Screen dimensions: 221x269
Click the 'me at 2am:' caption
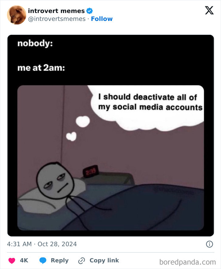(41, 68)
